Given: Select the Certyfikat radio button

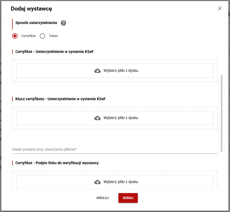Looking at the screenshot, I should coord(15,36).
